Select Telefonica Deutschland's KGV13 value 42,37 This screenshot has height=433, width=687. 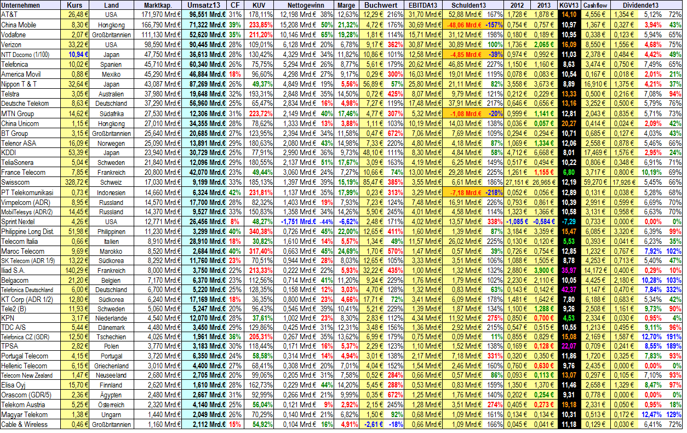pos(569,289)
